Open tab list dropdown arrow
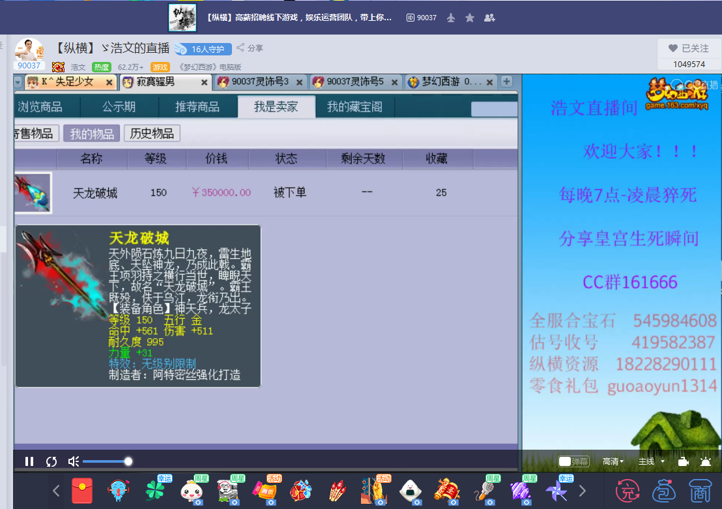 18,82
